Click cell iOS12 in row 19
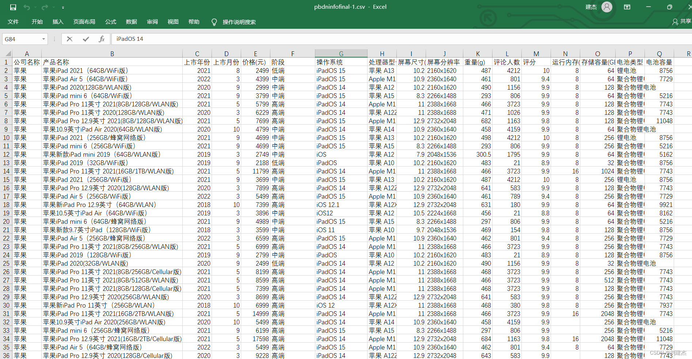 point(341,213)
